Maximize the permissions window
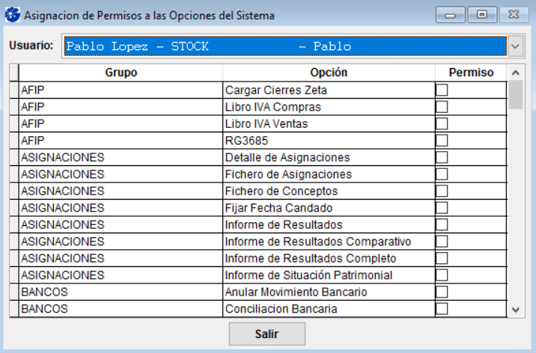The width and height of the screenshot is (536, 353). click(483, 14)
